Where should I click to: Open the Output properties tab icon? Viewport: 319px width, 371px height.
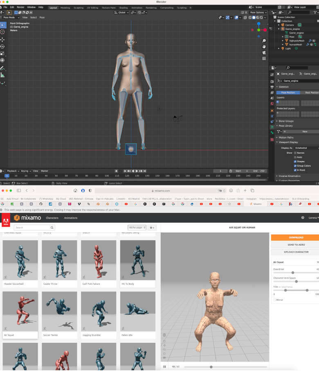point(272,87)
